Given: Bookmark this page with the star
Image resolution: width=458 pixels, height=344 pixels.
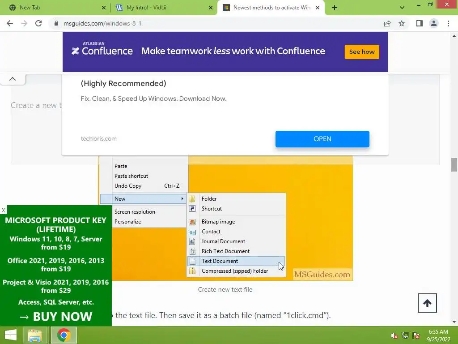Looking at the screenshot, I should tap(402, 23).
